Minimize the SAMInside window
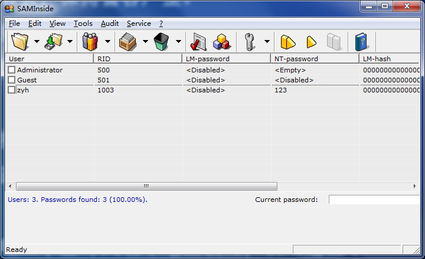The height and width of the screenshot is (259, 425). pyautogui.click(x=369, y=6)
